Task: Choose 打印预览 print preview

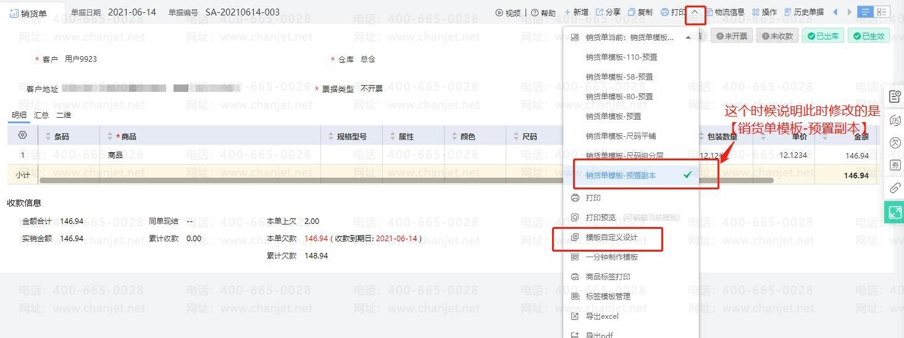Action: pyautogui.click(x=600, y=218)
